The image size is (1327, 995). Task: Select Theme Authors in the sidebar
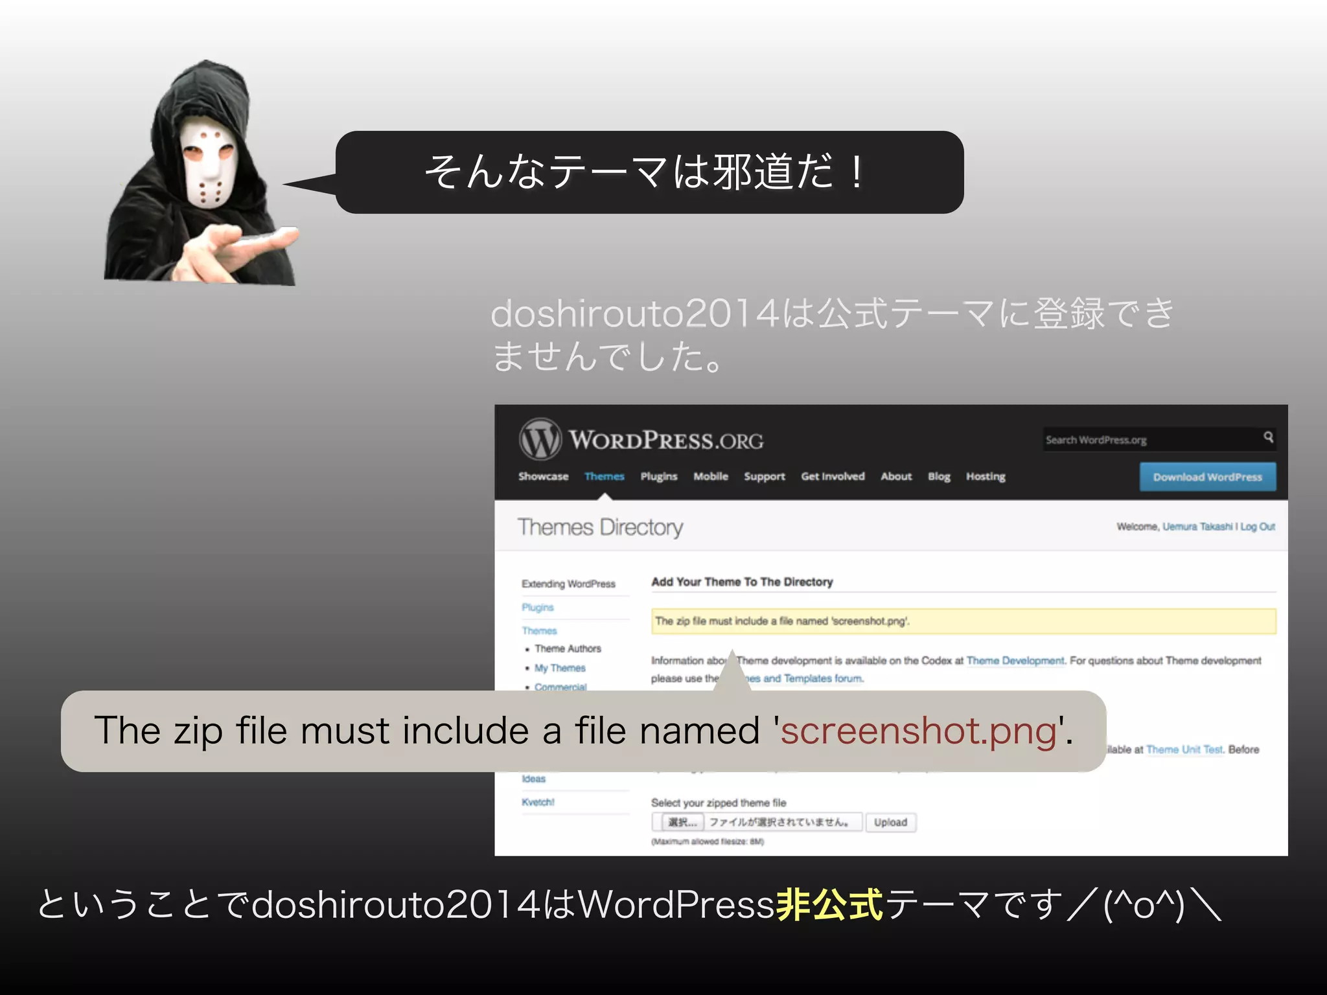(x=568, y=648)
